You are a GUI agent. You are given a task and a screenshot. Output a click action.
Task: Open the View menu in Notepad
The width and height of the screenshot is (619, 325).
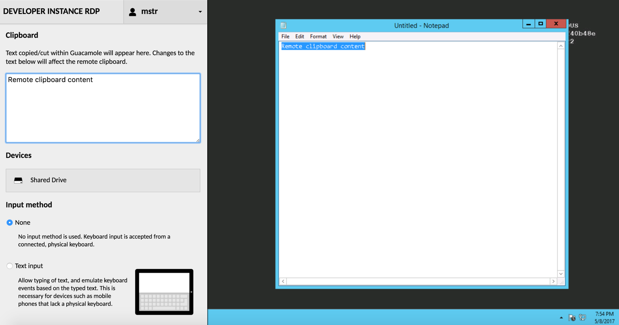pyautogui.click(x=338, y=36)
